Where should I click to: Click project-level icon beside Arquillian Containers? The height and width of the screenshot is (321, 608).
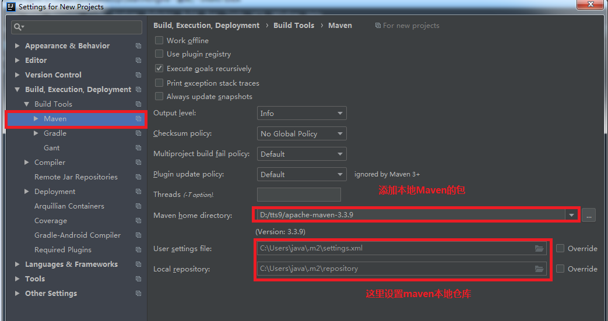[x=138, y=206]
